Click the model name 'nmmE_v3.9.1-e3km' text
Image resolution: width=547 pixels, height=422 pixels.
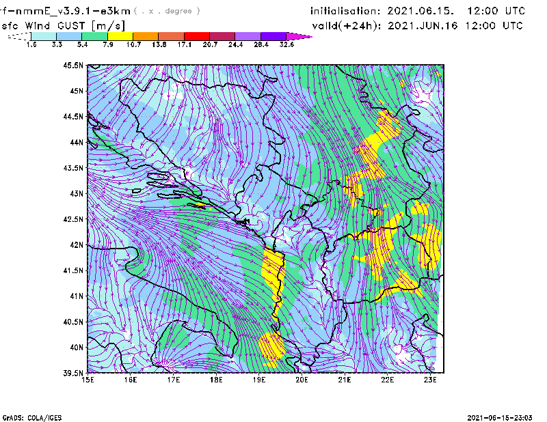73,12
